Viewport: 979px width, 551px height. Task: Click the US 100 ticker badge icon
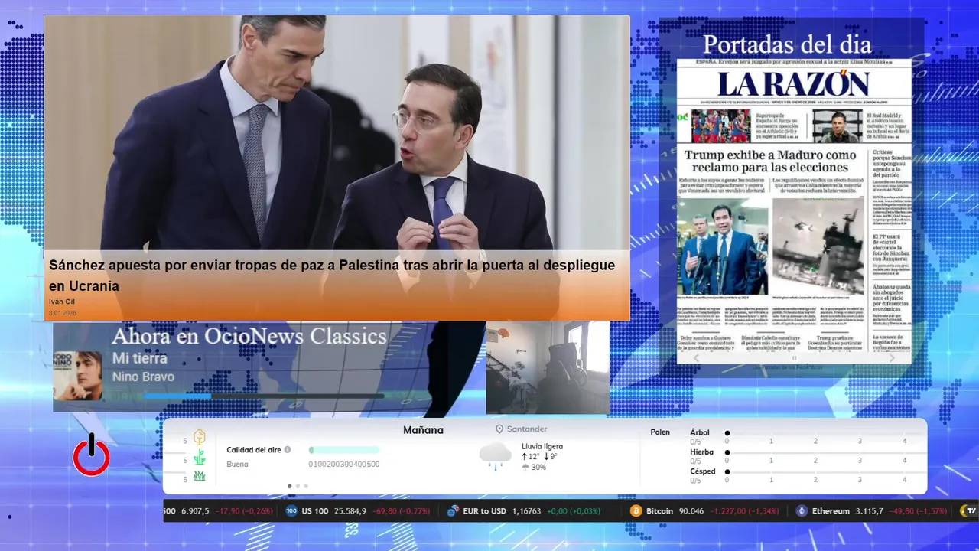pos(291,510)
